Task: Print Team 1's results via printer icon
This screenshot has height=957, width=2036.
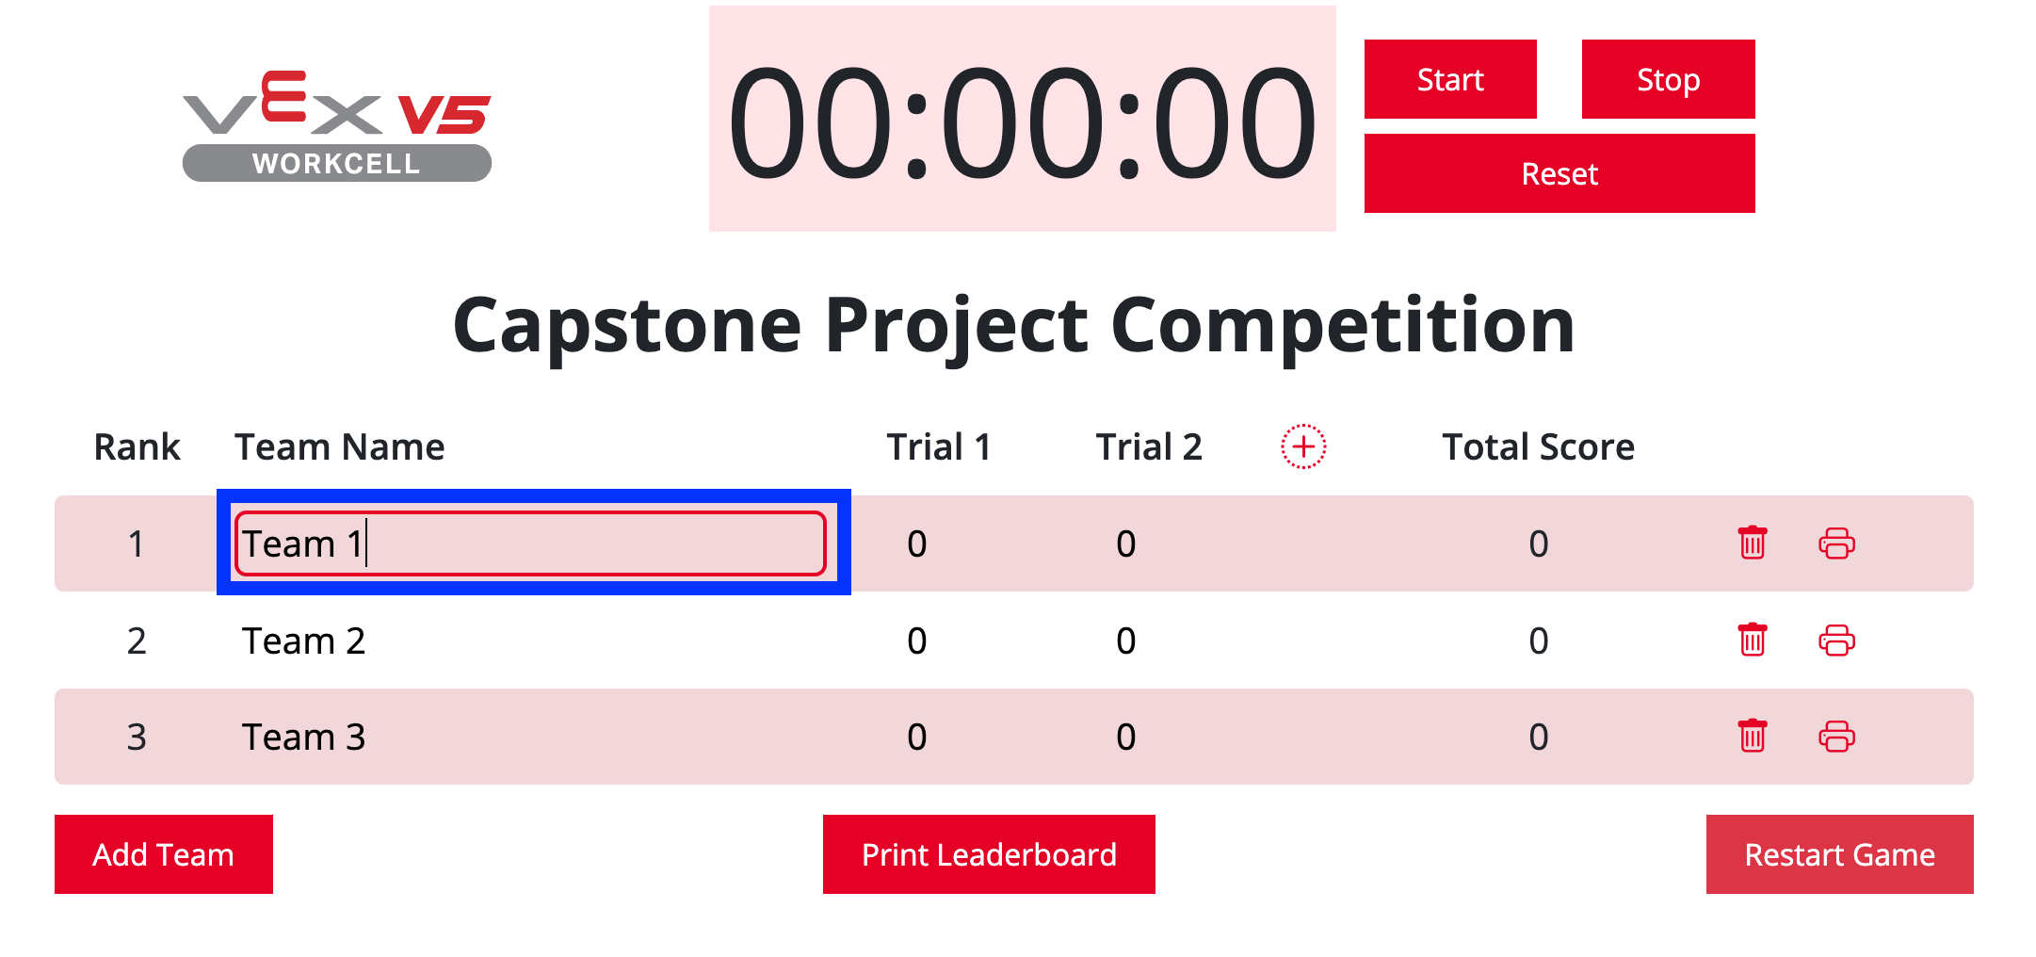Action: (1836, 543)
